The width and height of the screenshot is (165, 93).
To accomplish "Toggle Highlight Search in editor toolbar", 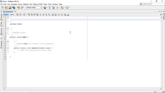I will coord(37,15).
